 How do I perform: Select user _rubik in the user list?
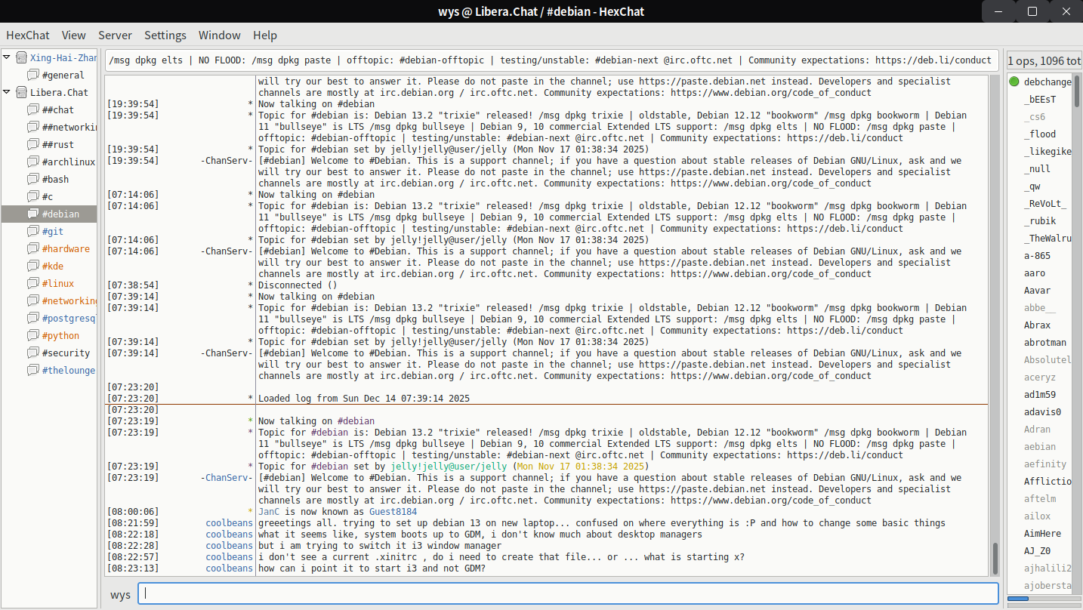[x=1040, y=220]
